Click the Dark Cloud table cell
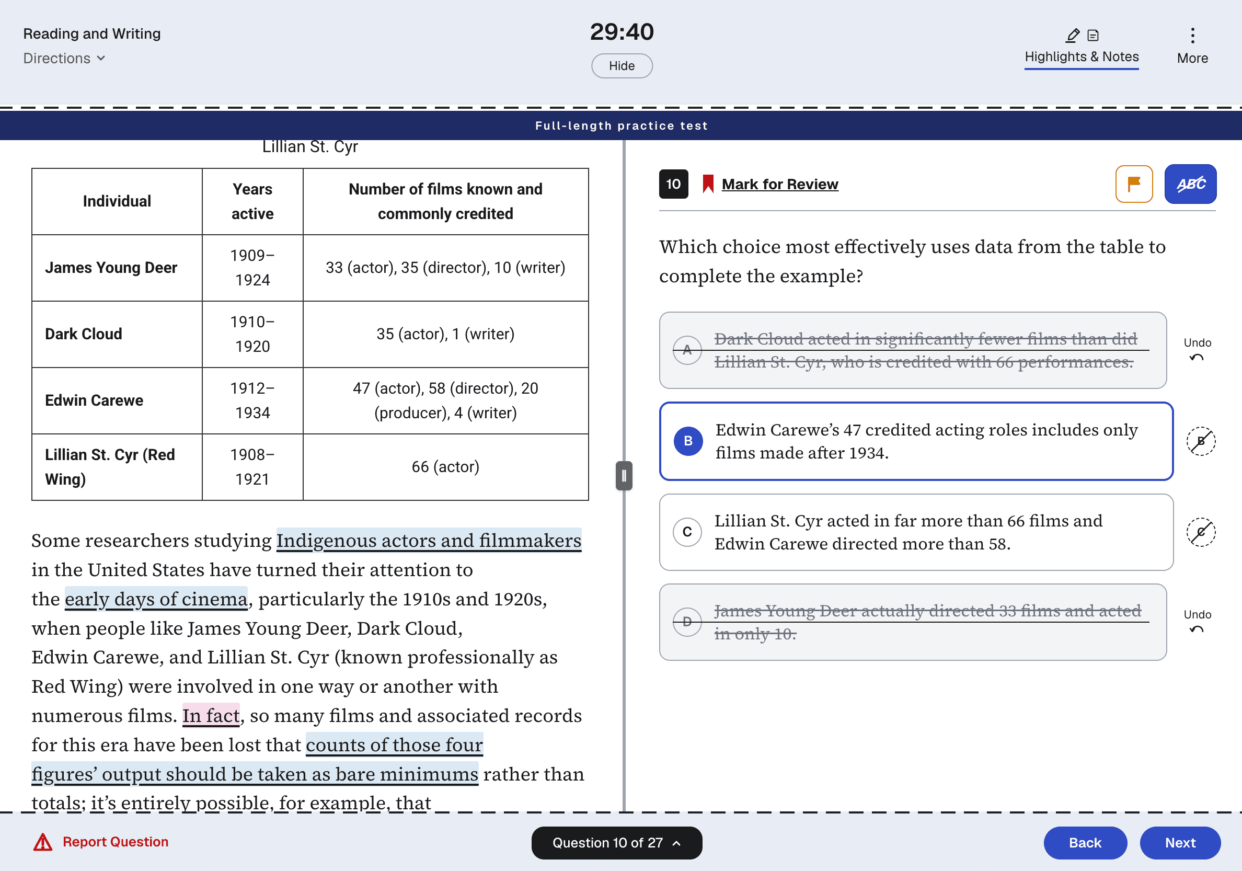This screenshot has width=1242, height=871. (x=117, y=334)
